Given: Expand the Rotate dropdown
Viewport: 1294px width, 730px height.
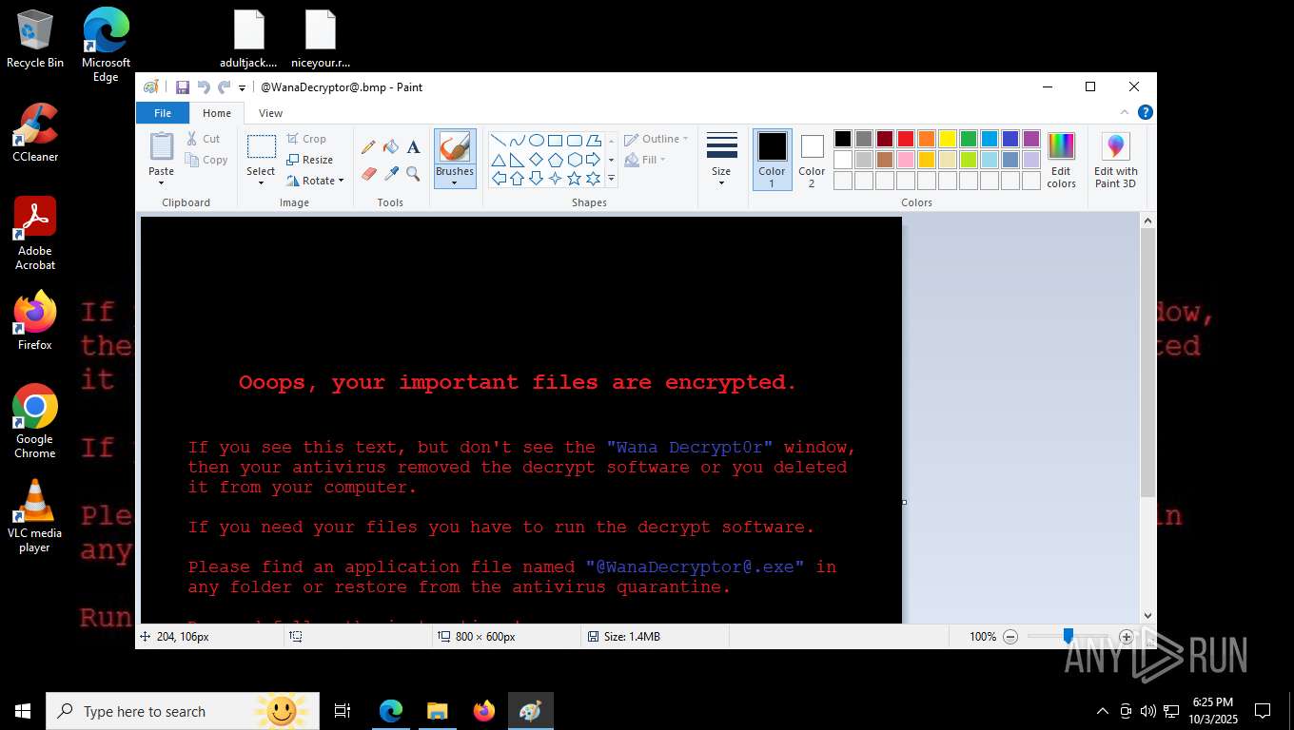Looking at the screenshot, I should tap(341, 181).
